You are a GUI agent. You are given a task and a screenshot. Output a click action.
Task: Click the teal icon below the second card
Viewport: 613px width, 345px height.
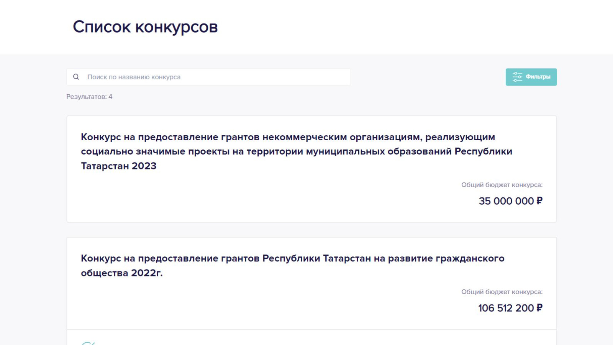point(88,343)
